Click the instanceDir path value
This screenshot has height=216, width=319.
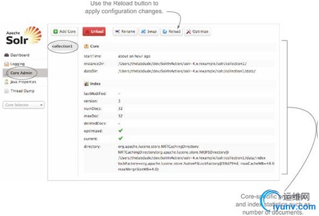(x=182, y=64)
